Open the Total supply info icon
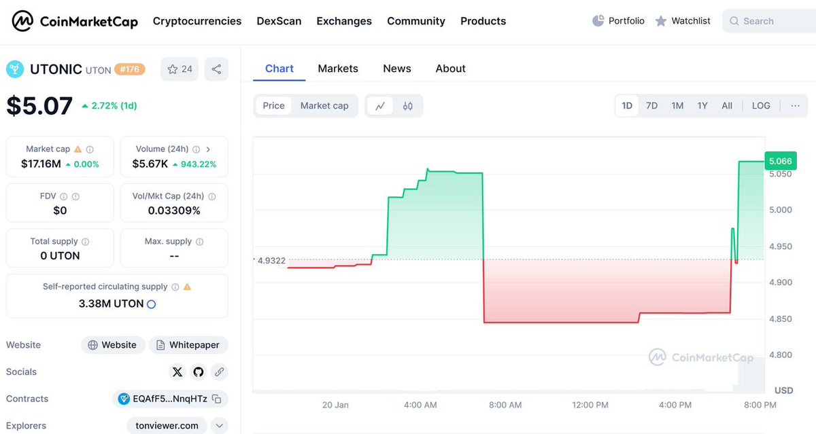This screenshot has height=434, width=816. coord(85,241)
